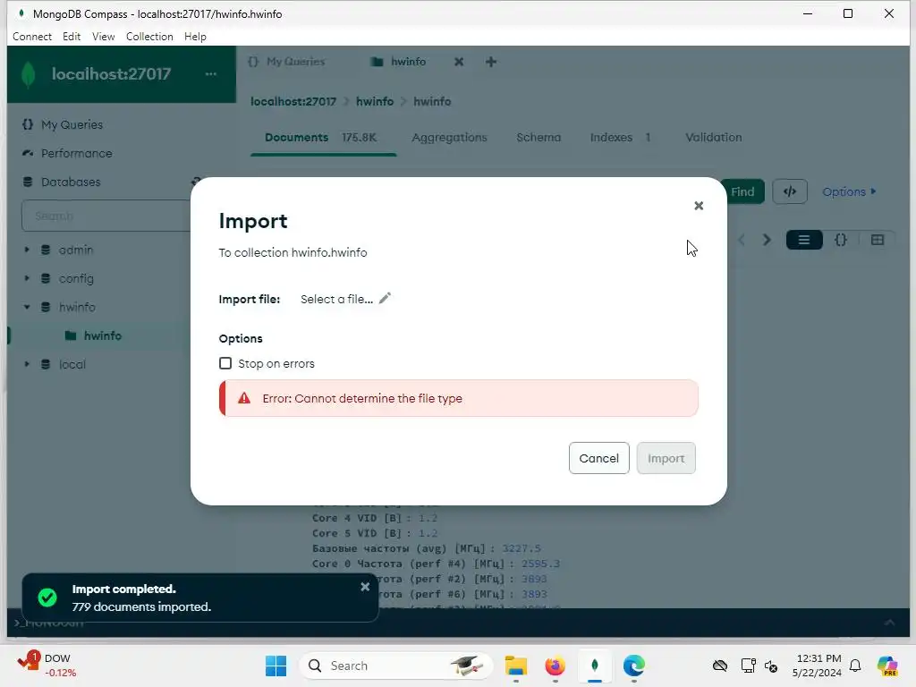Switch to the hwinfo workspace tab
916x687 pixels.
point(398,62)
